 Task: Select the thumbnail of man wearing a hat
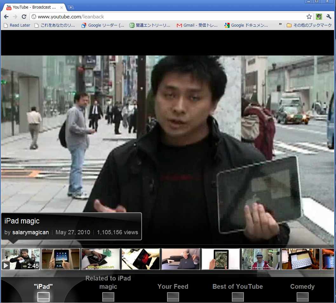pos(261,259)
